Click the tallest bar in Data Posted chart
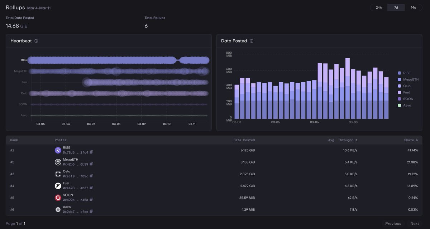The image size is (430, 229). pos(348,88)
